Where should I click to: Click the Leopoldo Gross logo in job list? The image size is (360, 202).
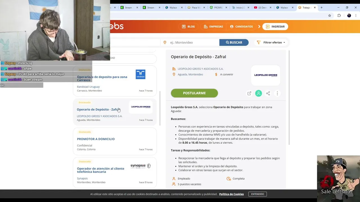coord(141,107)
